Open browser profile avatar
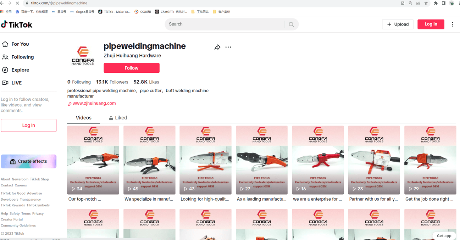The height and width of the screenshot is (240, 460). point(451,3)
